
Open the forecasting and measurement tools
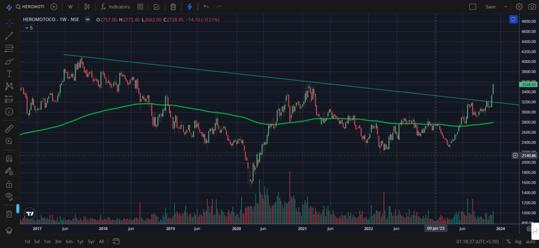tap(9, 99)
